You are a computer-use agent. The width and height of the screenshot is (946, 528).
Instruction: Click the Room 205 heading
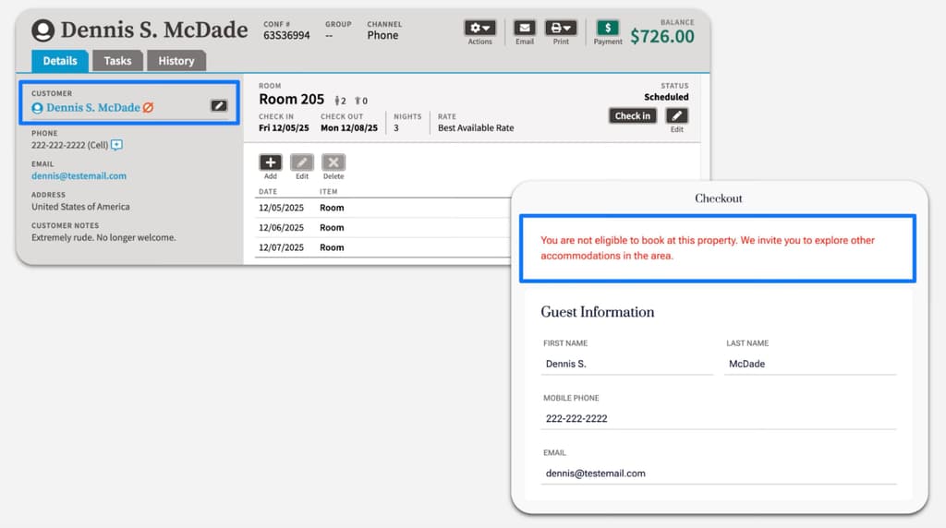click(291, 100)
